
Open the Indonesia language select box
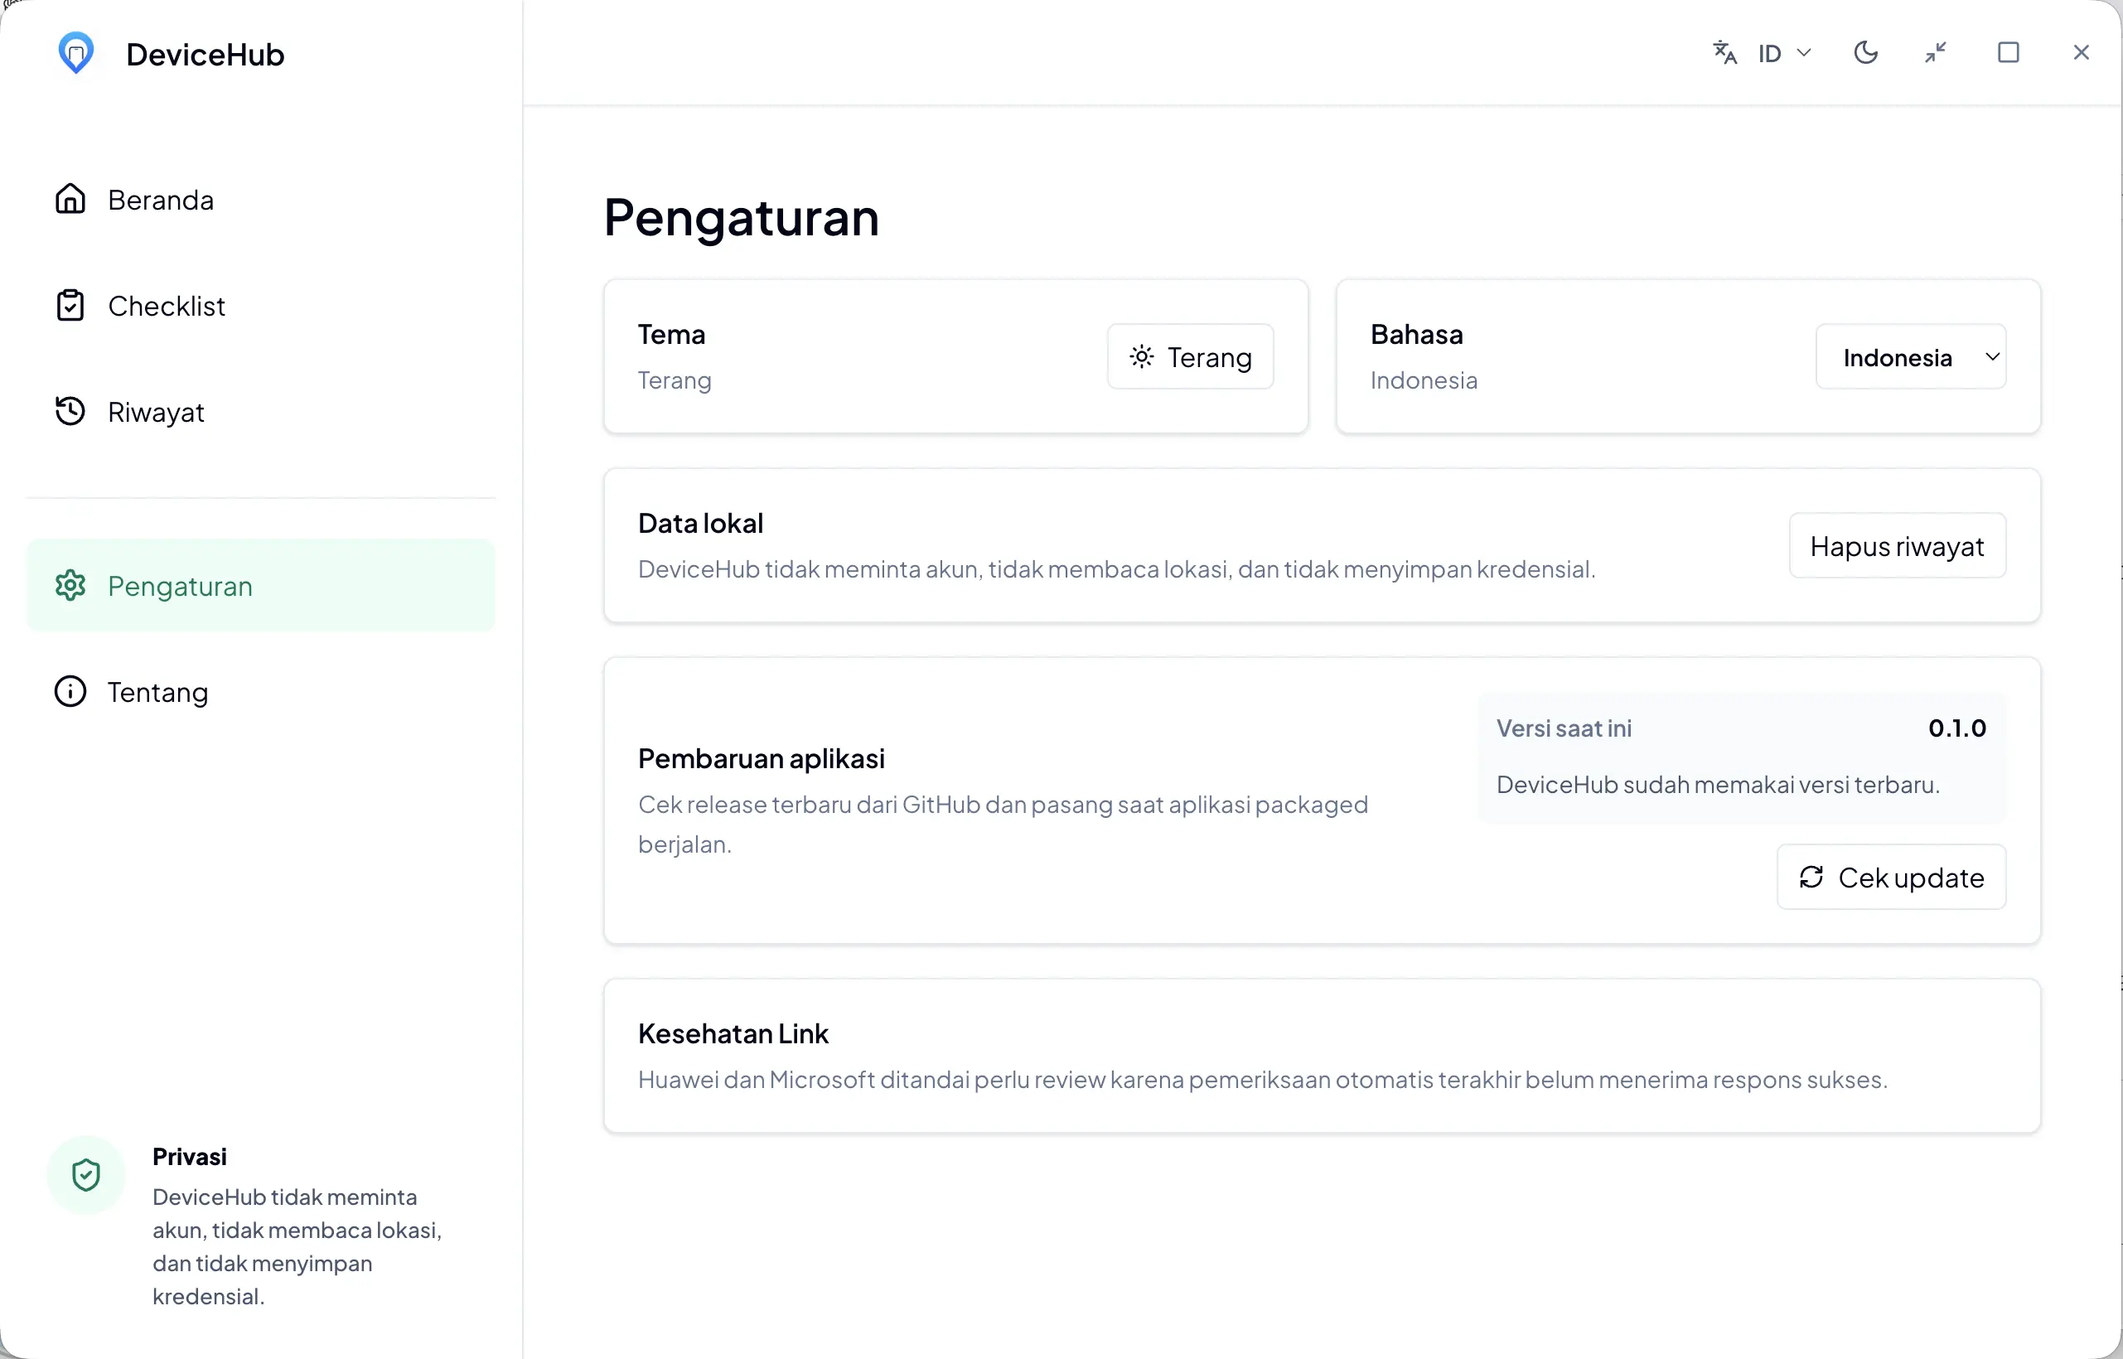[1911, 356]
